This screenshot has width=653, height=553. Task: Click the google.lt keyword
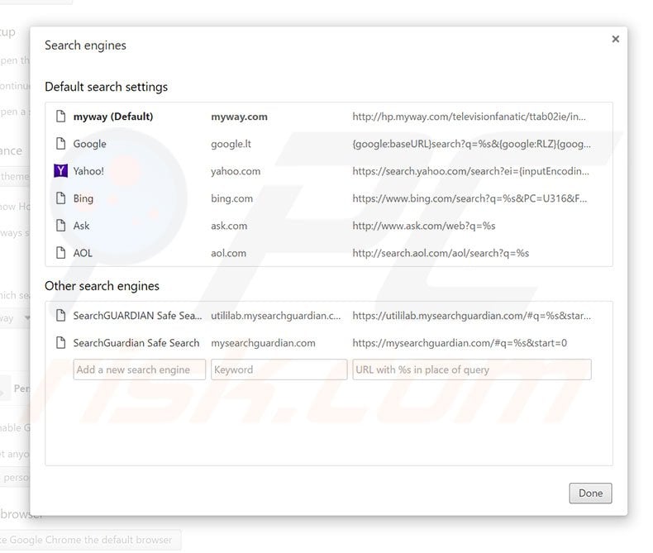point(231,144)
